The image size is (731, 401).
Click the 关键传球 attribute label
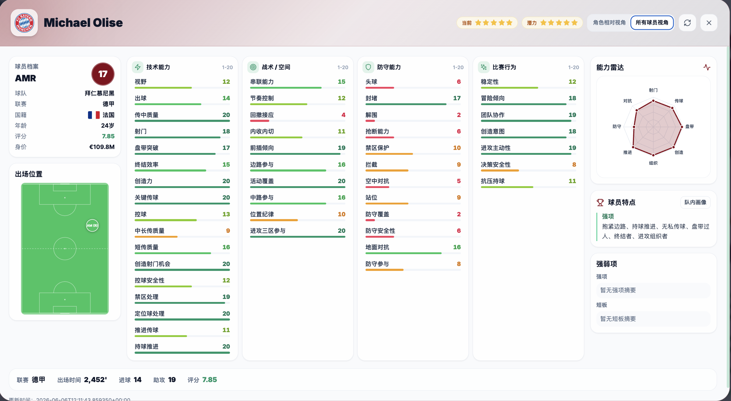pos(147,197)
